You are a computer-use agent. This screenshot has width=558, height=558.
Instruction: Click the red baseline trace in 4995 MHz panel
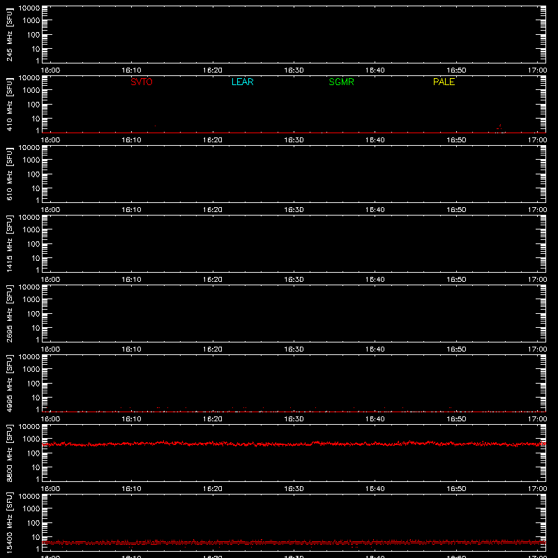pyautogui.click(x=294, y=412)
